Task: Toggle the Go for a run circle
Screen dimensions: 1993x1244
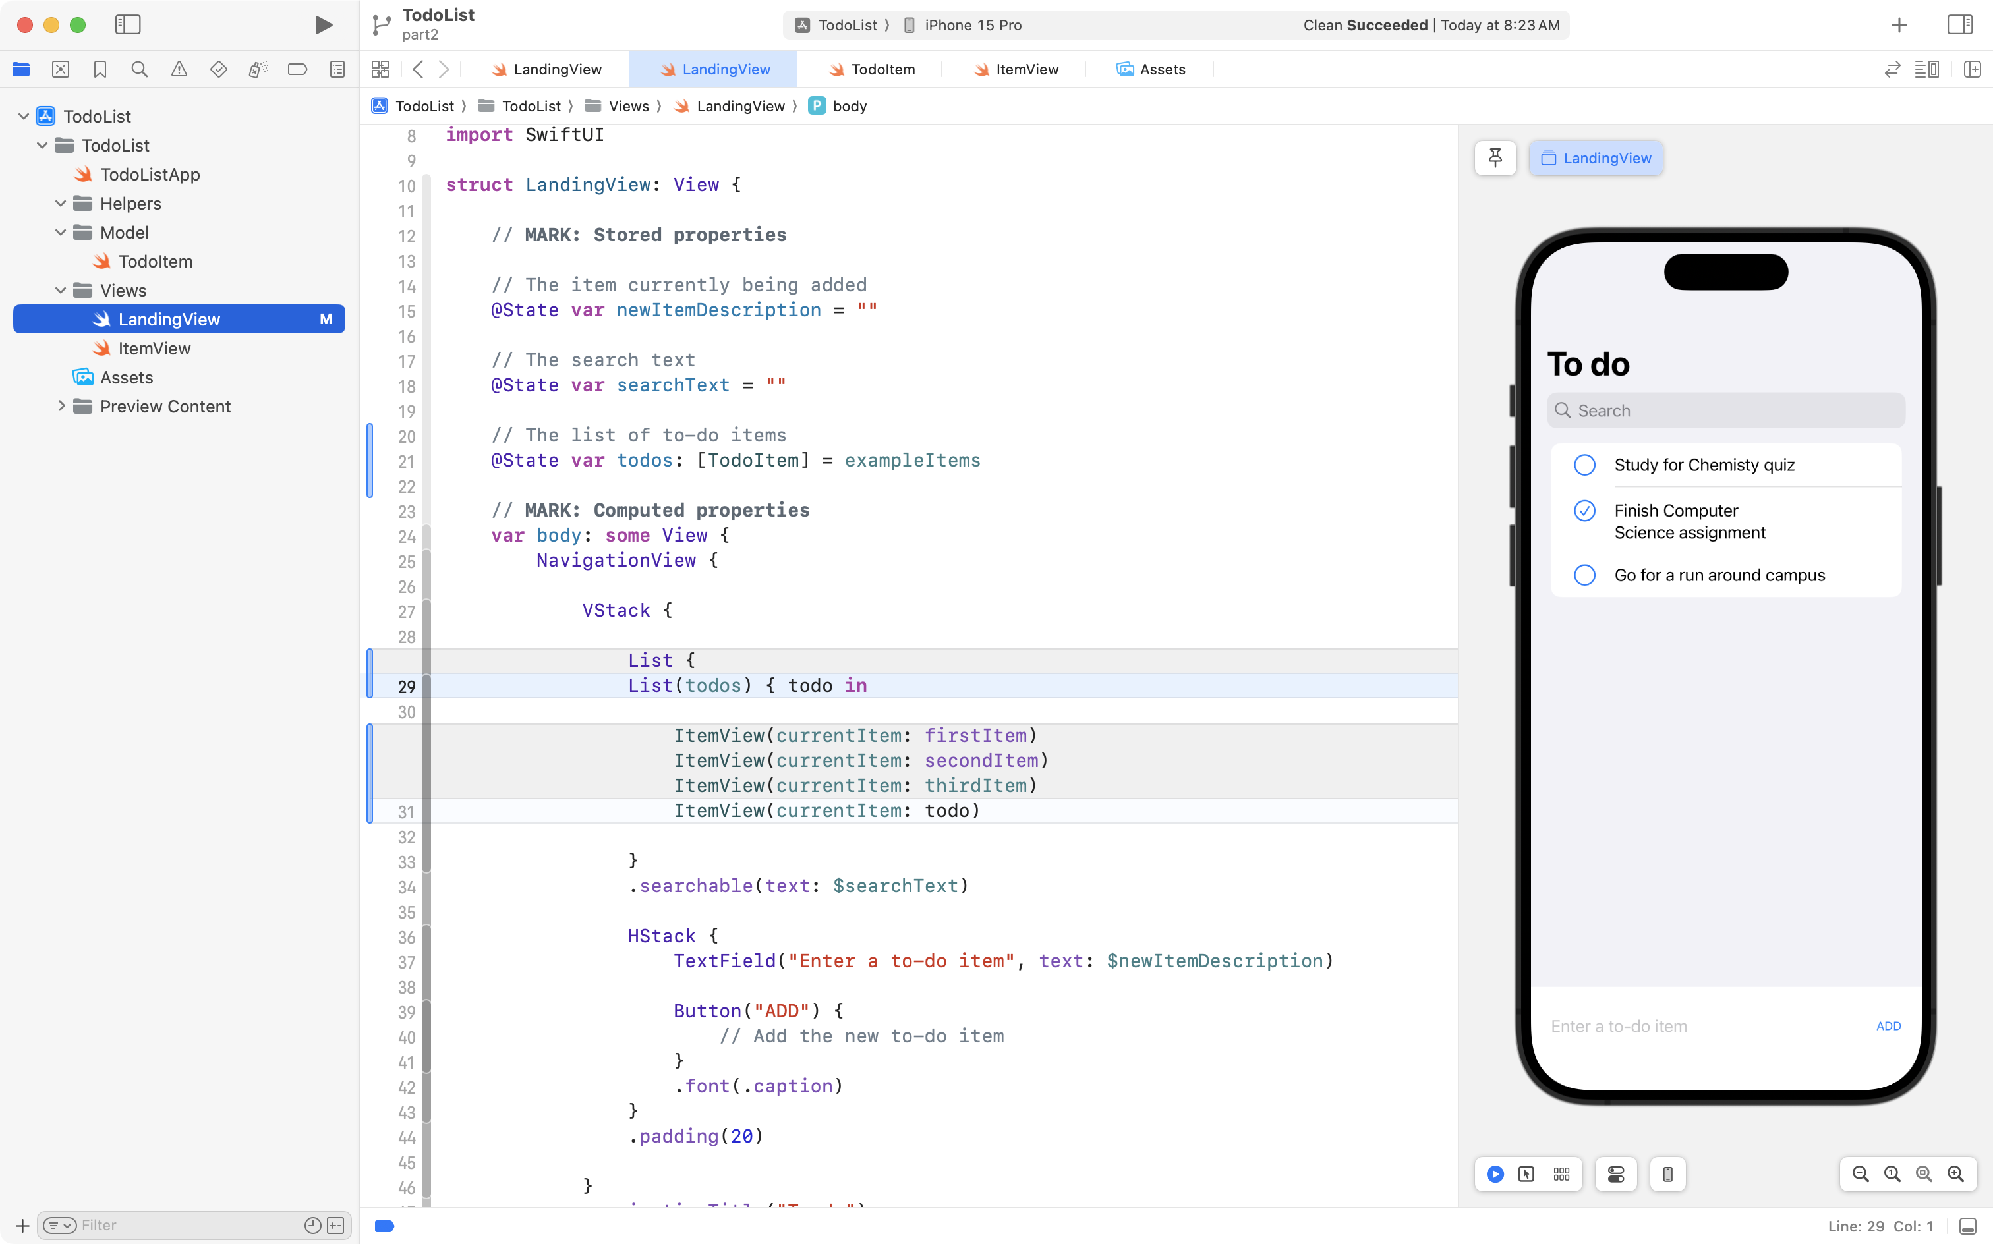Action: coord(1584,575)
